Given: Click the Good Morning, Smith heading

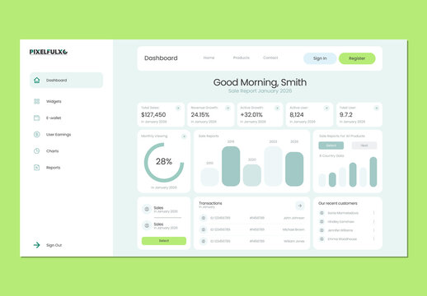Looking at the screenshot, I should click(260, 82).
